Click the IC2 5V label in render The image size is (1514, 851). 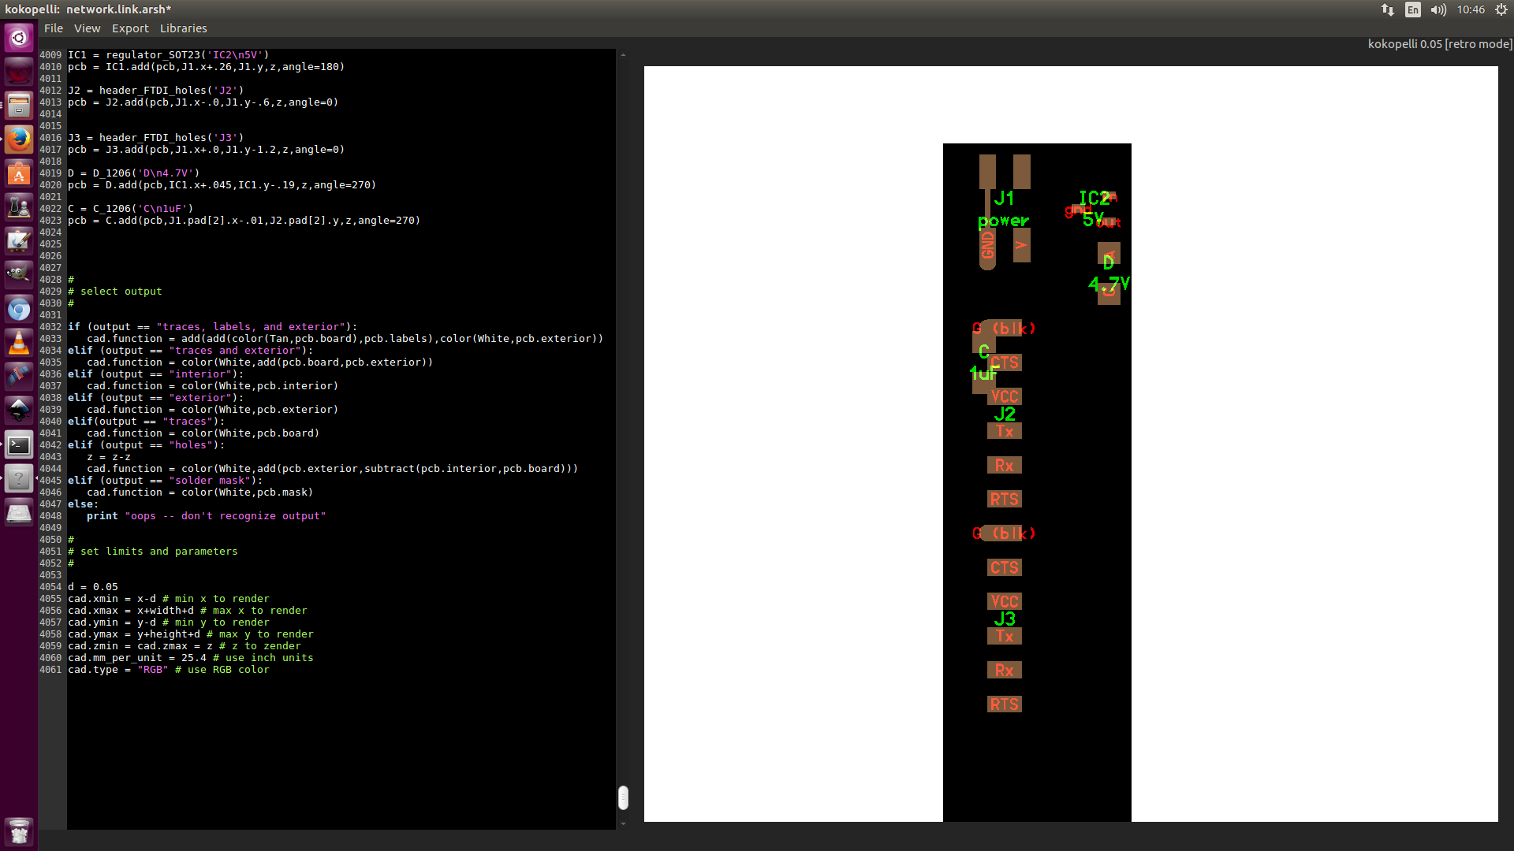click(x=1094, y=208)
